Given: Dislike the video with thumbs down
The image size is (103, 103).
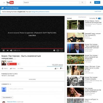Looking at the screenshot, I should coord(61,68).
